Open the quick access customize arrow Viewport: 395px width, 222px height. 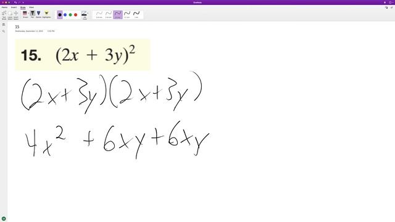tap(23, 2)
